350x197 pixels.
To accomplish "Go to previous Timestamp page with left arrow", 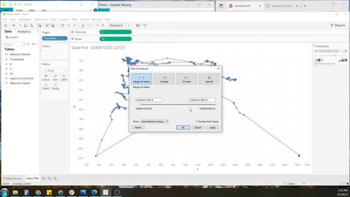I will point(316,51).
